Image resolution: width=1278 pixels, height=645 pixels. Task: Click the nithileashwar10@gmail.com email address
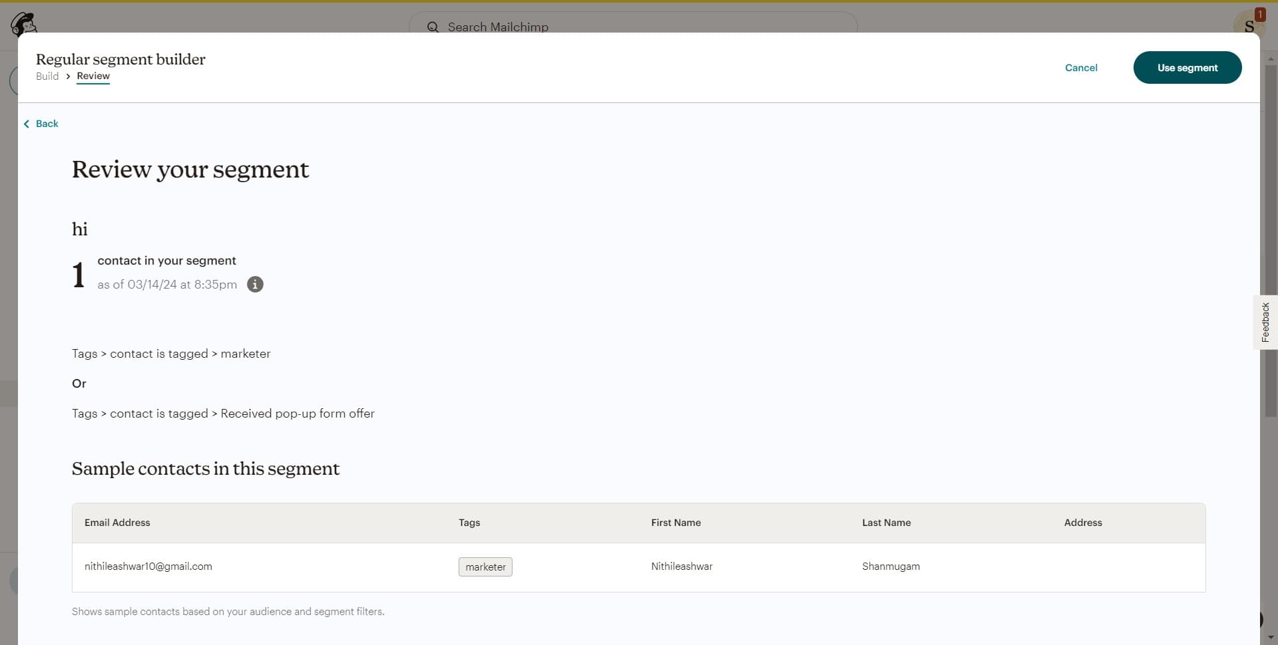coord(148,567)
